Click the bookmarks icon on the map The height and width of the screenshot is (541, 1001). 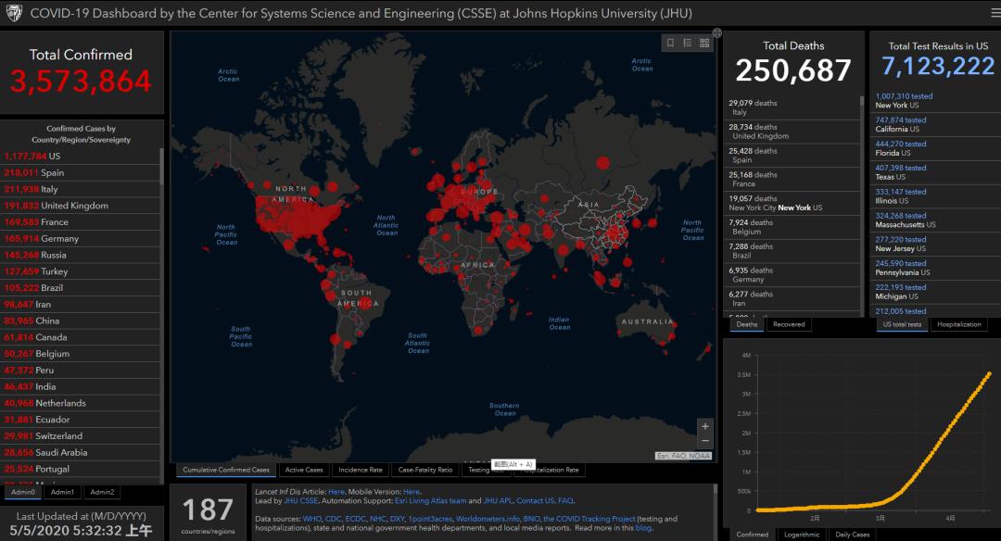click(x=670, y=43)
